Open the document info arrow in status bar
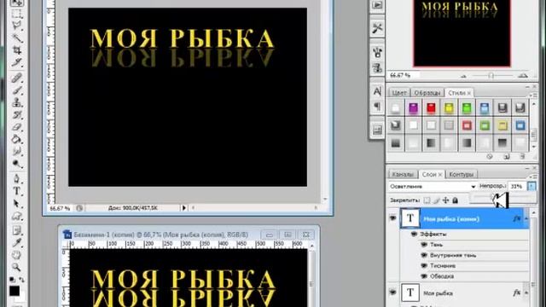 (x=184, y=208)
